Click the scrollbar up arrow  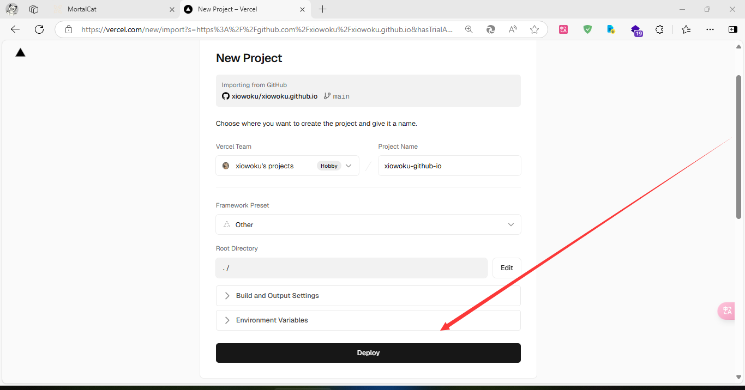click(738, 47)
